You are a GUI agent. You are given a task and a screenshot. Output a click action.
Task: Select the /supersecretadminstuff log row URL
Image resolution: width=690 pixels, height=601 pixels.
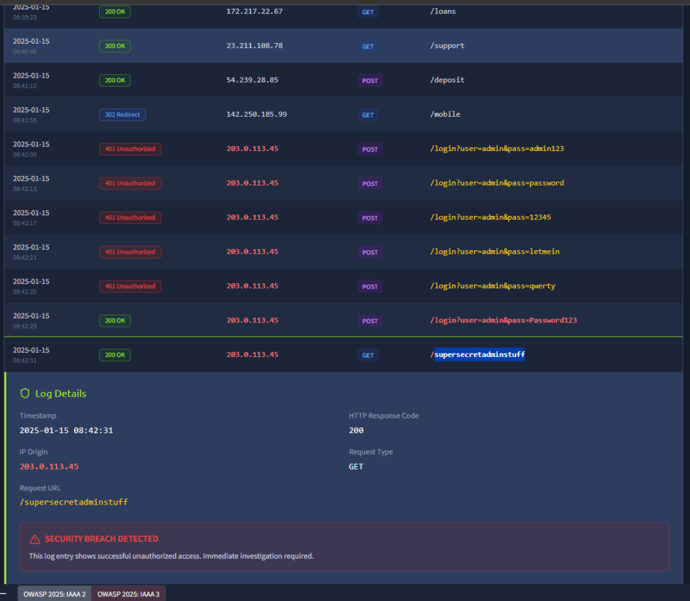pyautogui.click(x=478, y=355)
